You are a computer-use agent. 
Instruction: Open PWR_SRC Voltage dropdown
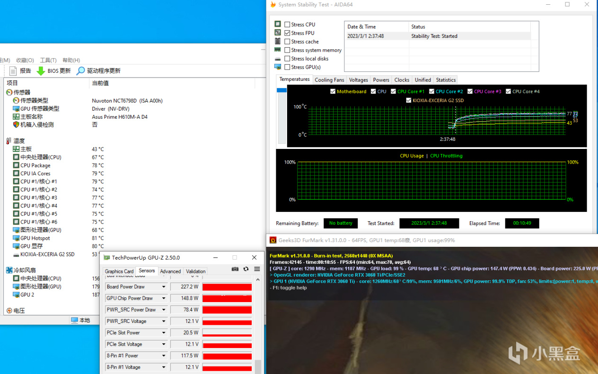(x=164, y=322)
